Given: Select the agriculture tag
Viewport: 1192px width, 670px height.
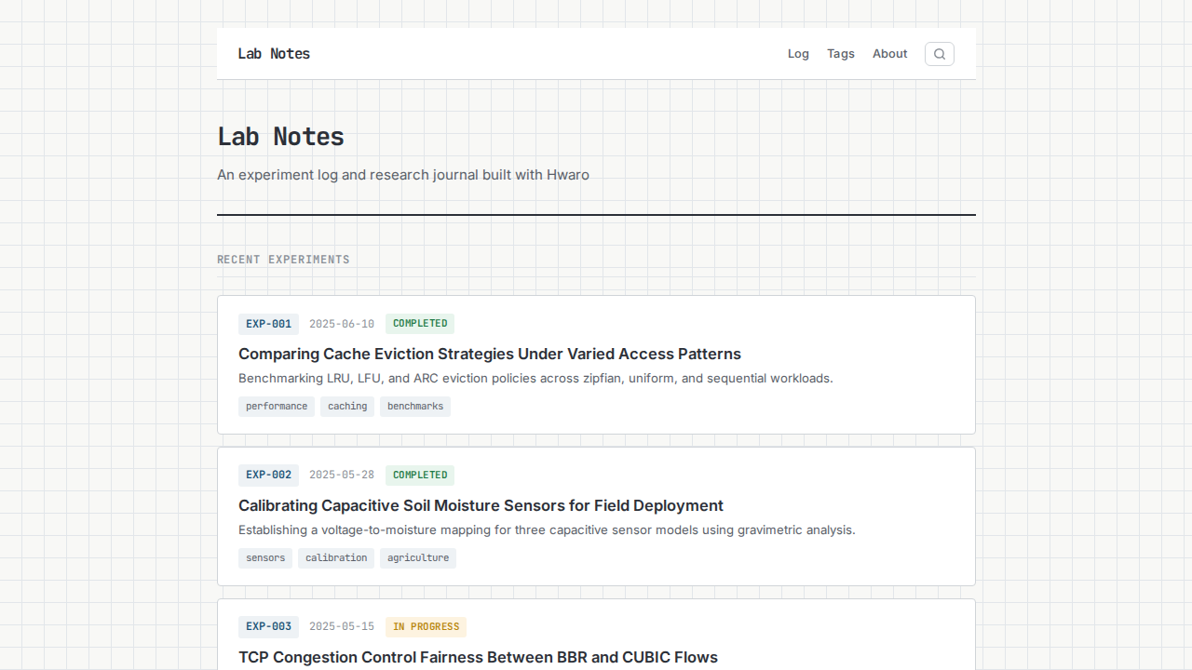Looking at the screenshot, I should click(x=418, y=558).
